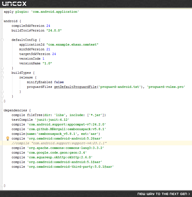
Task: Click the 'testCompile' keyword
Action: 22,120
